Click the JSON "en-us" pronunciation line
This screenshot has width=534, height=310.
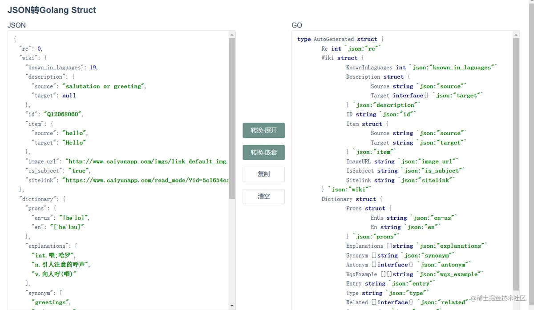pyautogui.click(x=61, y=218)
